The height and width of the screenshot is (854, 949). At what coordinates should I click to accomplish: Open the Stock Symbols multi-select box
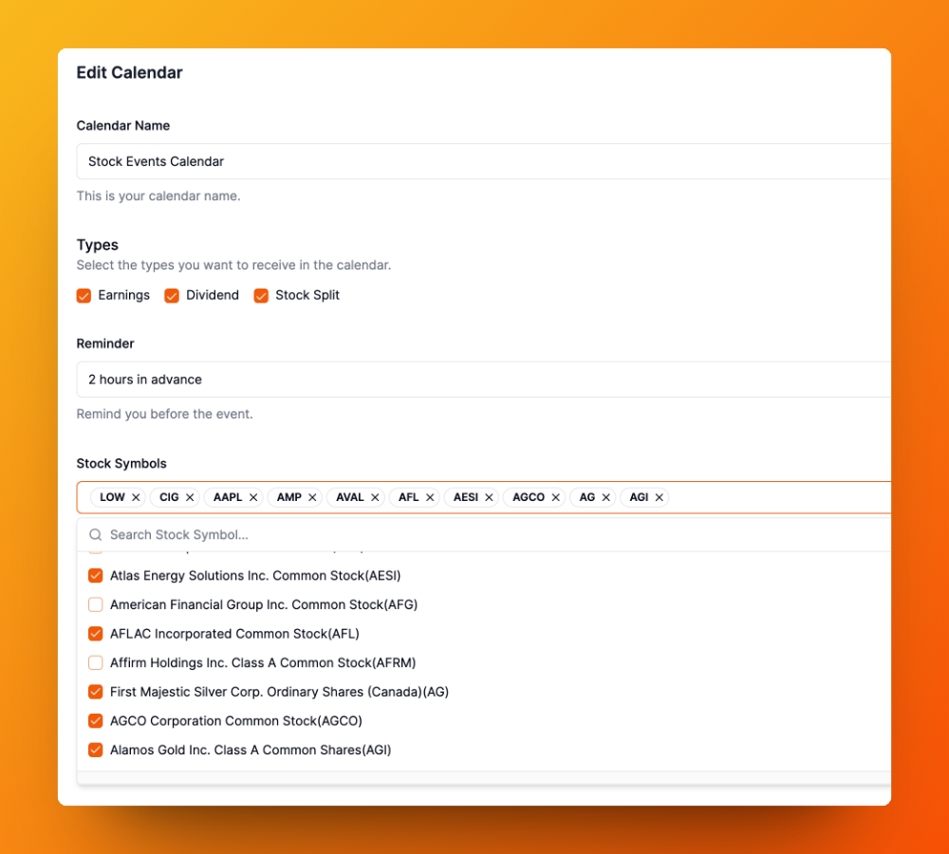[484, 497]
